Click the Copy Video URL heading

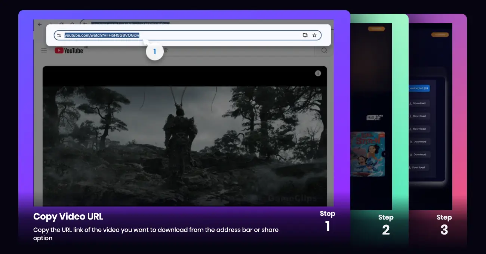[x=68, y=217]
